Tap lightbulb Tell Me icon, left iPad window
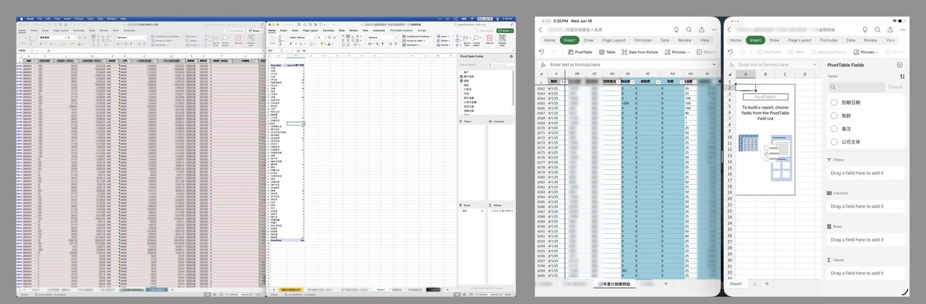Screen dimensions: 926x304 (x=676, y=30)
